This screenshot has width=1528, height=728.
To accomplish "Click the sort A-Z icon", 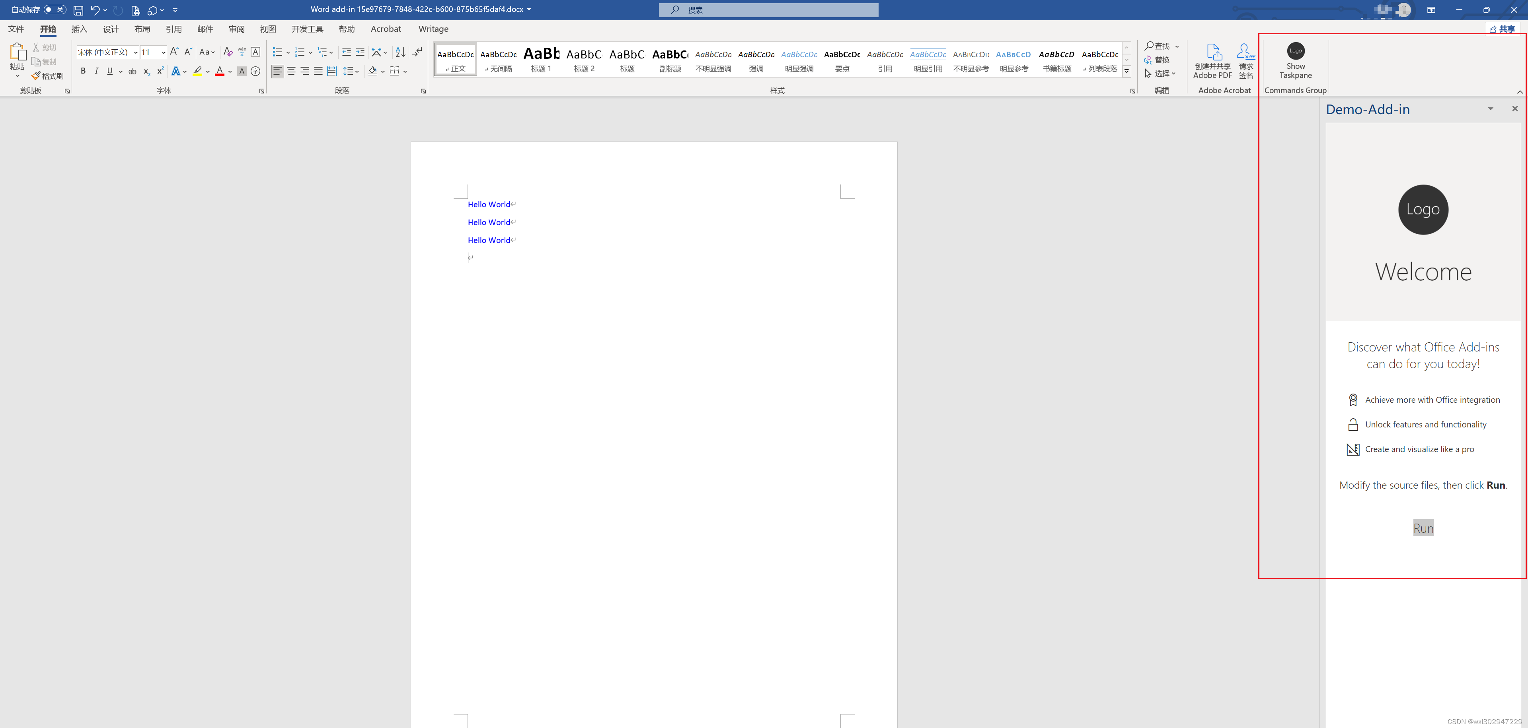I will point(400,52).
